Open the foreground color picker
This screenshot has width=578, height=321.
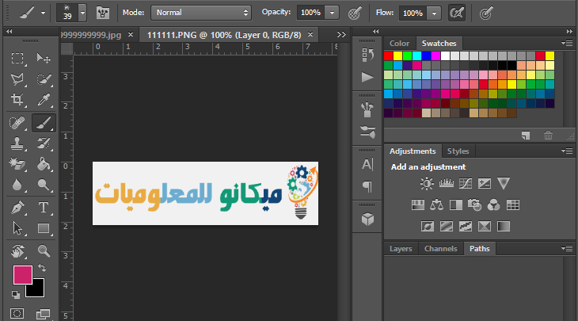22,275
